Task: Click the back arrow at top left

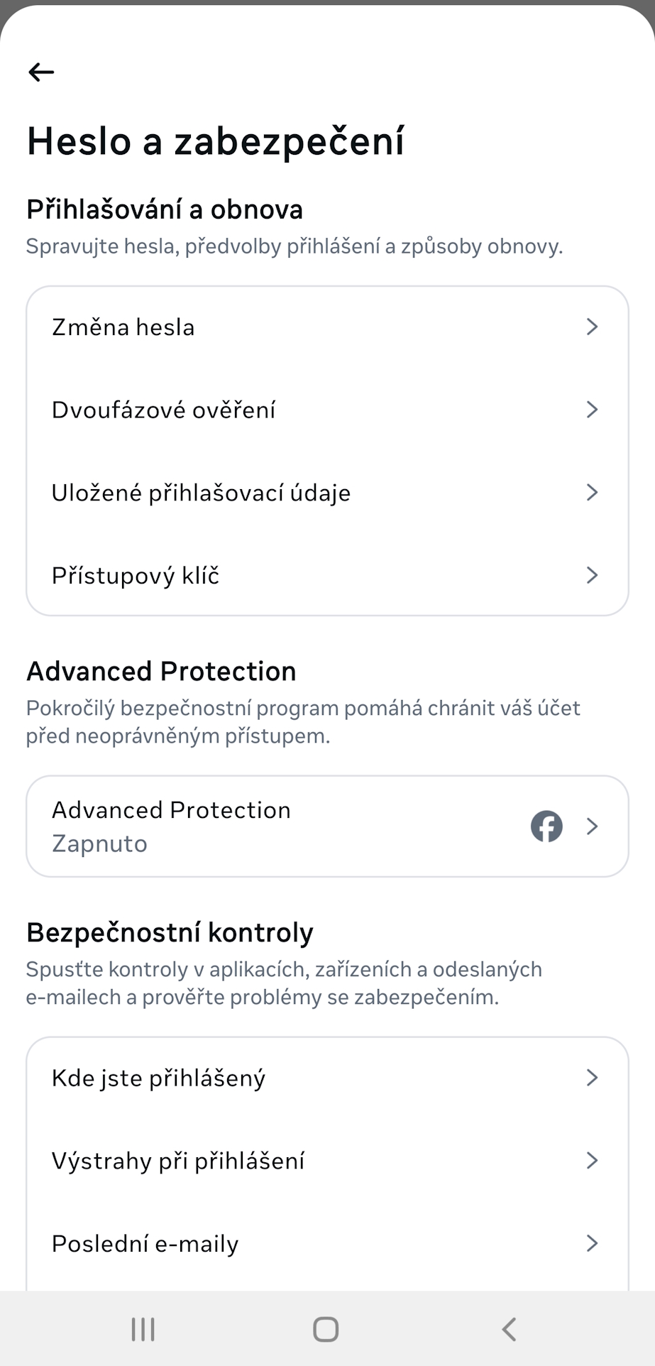Action: point(40,71)
